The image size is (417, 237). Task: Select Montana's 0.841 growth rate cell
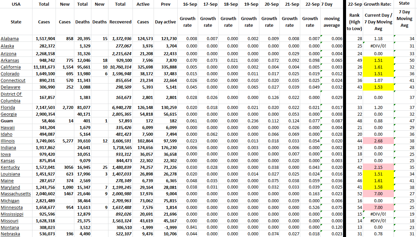tap(187, 227)
